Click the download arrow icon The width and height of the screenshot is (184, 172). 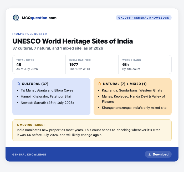coord(150,154)
